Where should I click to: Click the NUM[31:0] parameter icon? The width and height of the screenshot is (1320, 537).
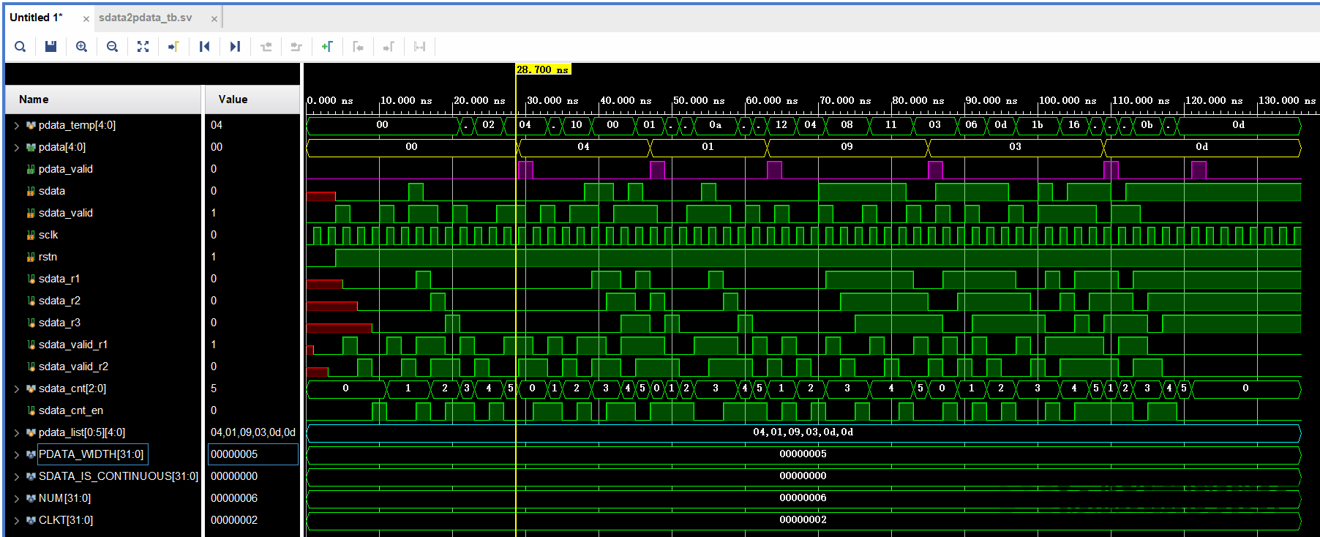point(31,498)
